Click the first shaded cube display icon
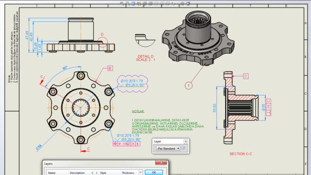This screenshot has height=175, width=311. [x=145, y=4]
